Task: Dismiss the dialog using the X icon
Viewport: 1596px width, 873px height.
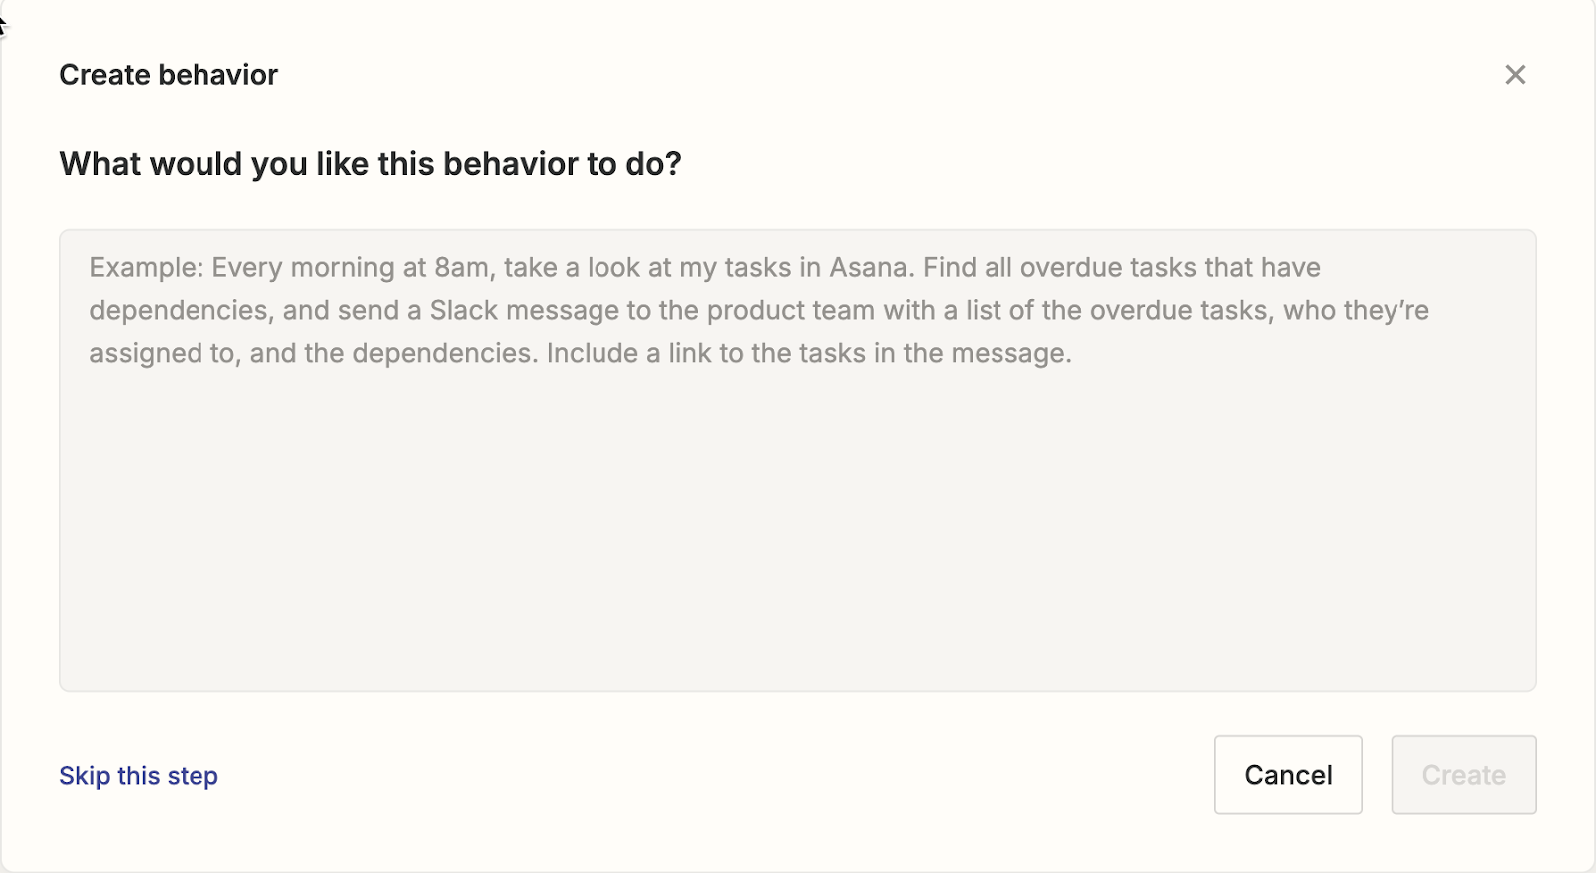Action: (x=1515, y=75)
